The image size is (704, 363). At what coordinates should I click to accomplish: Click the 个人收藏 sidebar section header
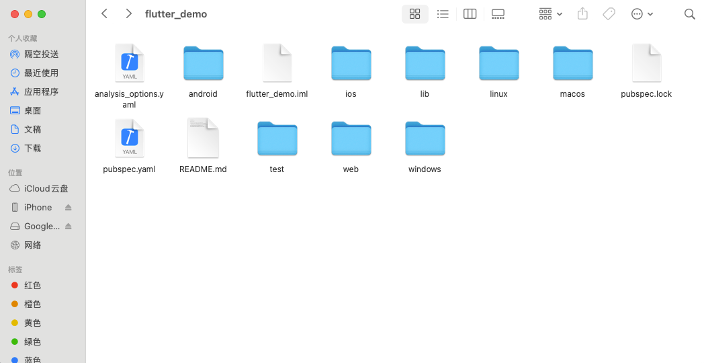pyautogui.click(x=22, y=38)
